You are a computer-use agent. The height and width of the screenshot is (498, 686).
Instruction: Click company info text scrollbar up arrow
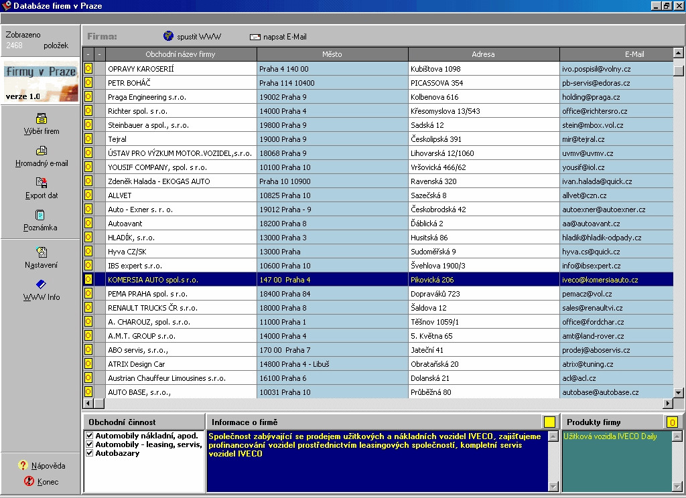tap(553, 436)
